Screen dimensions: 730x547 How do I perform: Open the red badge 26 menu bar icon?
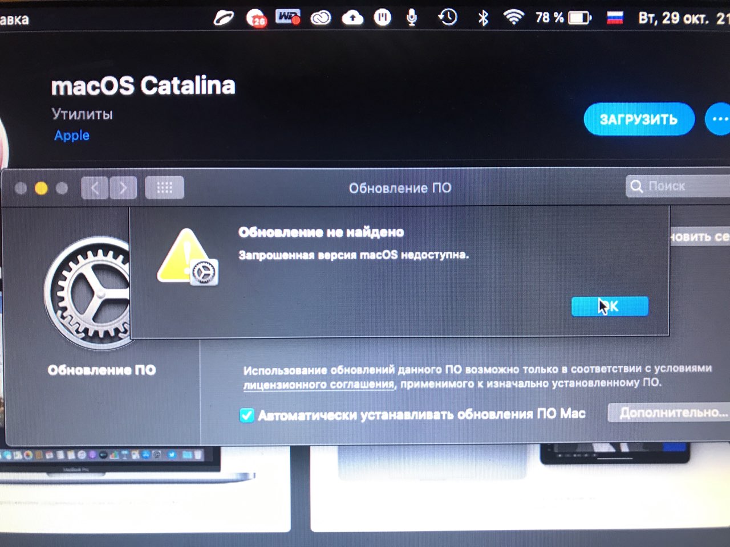(257, 18)
